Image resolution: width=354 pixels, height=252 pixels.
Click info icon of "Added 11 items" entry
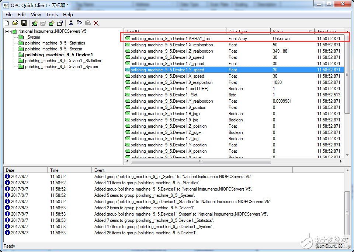coord(7,182)
